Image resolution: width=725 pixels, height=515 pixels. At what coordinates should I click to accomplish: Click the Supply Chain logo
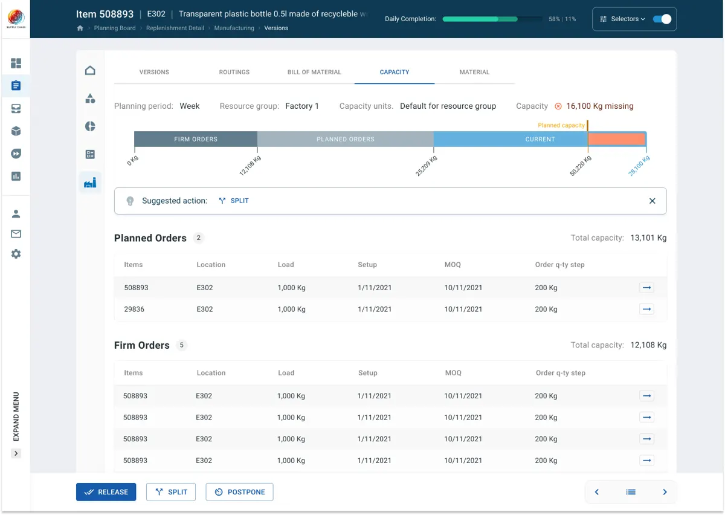point(16,19)
